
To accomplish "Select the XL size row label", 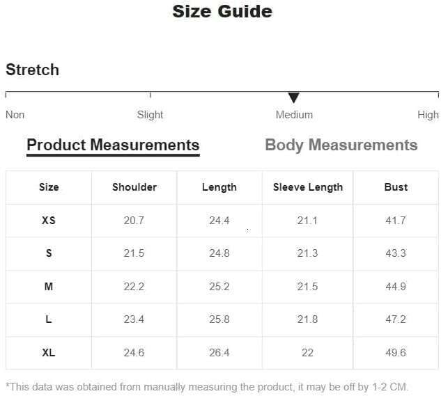I will pyautogui.click(x=49, y=353).
